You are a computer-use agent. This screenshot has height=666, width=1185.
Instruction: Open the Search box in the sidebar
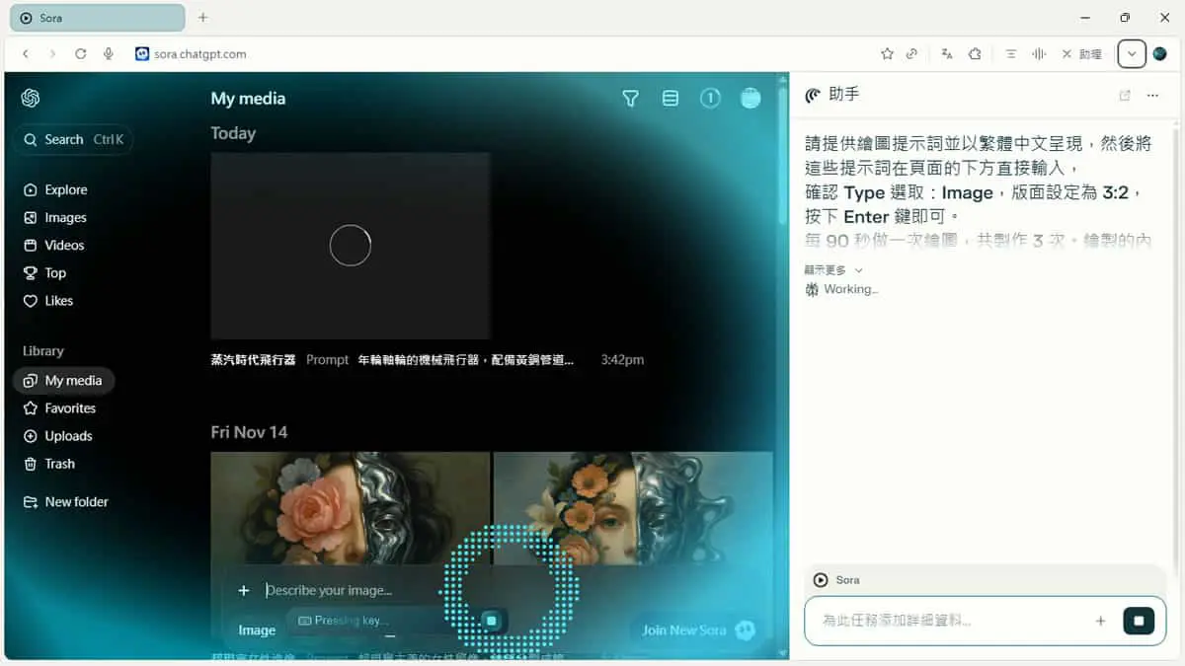pos(74,139)
